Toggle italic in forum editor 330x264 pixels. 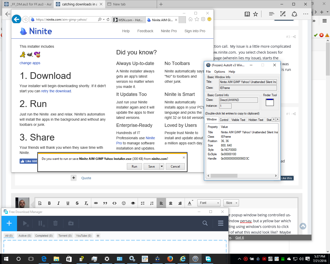pos(59,203)
